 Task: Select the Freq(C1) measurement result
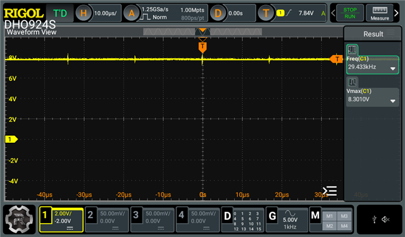(x=373, y=64)
